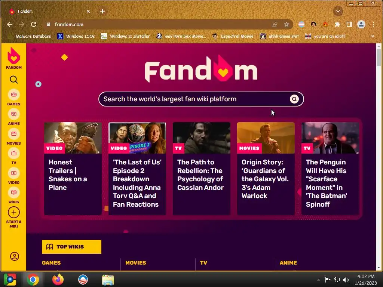Screen dimensions: 383x287
Task: Click the flame extension icon in toolbar
Action: 325,24
